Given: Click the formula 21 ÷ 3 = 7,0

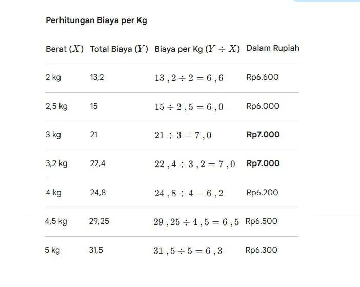Looking at the screenshot, I should [x=183, y=136].
